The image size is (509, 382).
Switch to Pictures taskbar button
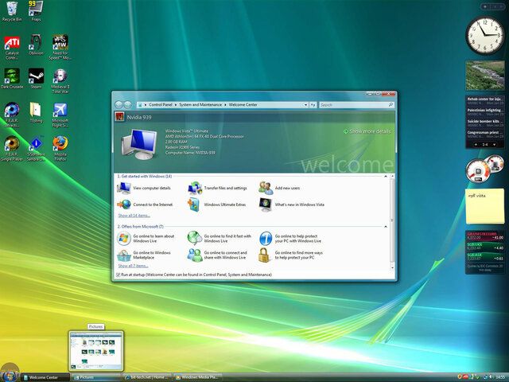pyautogui.click(x=96, y=377)
